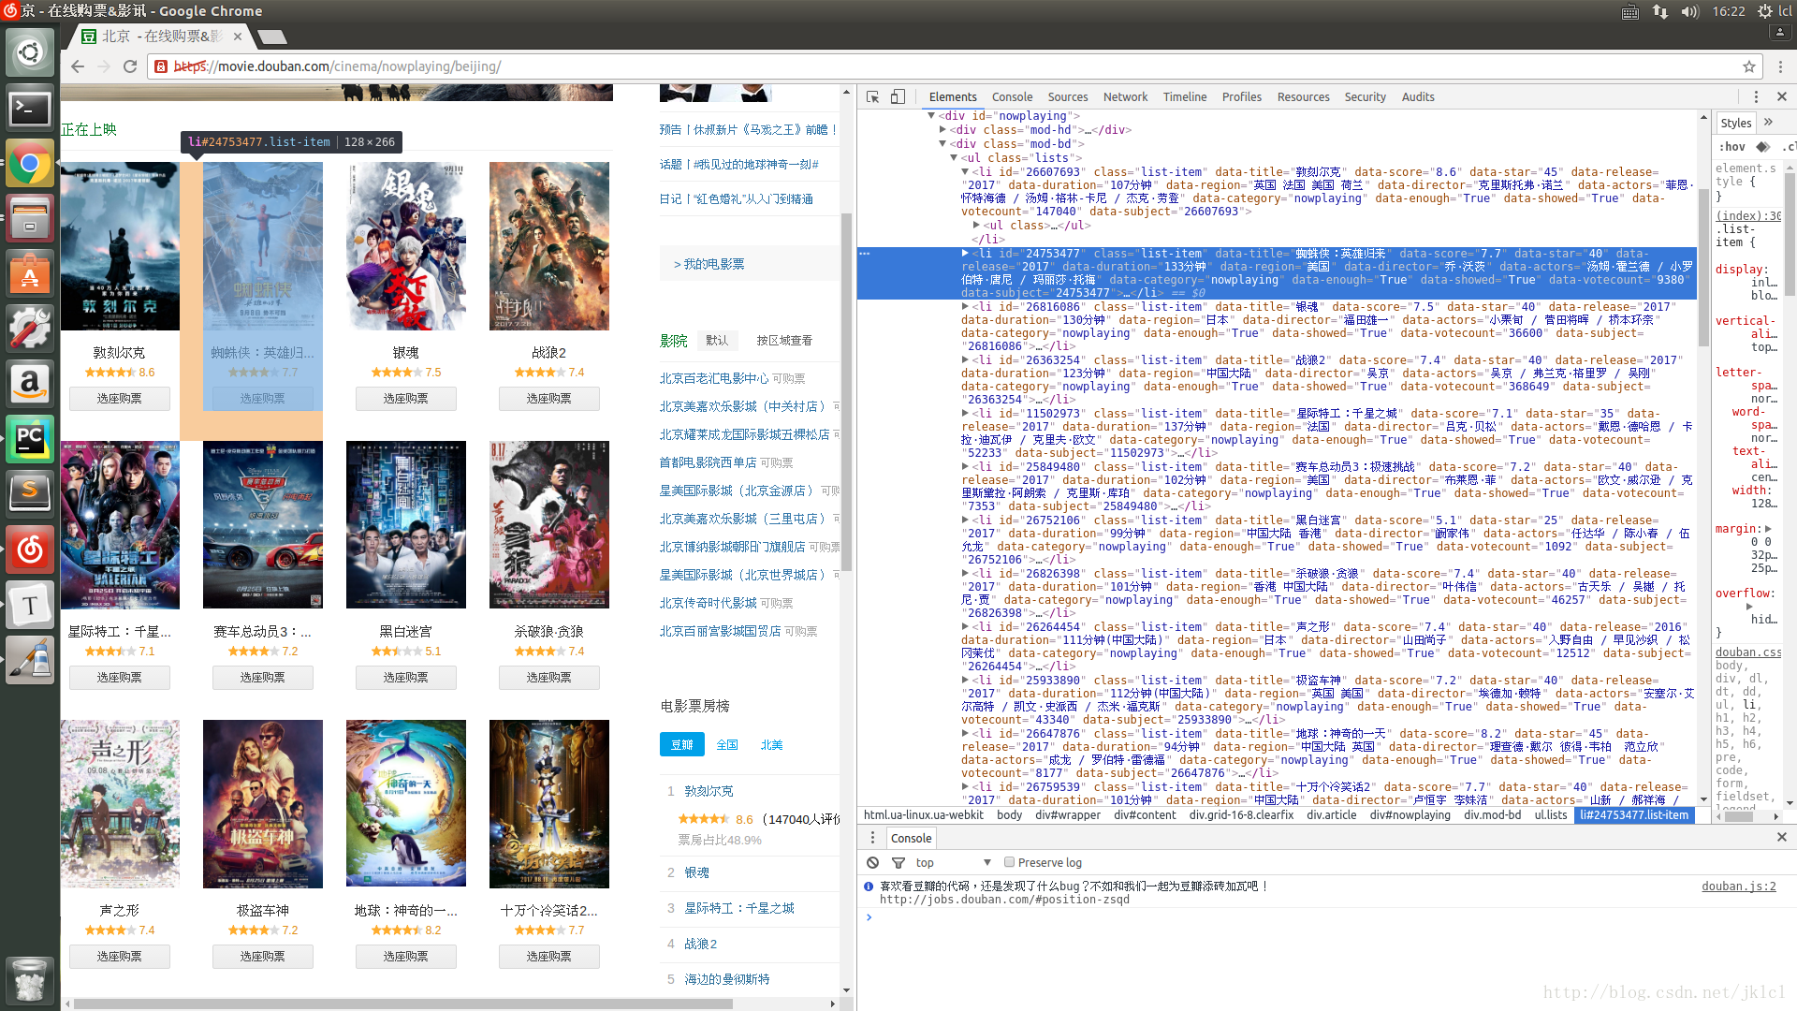The height and width of the screenshot is (1011, 1797).
Task: Switch to Sources tab
Action: (1067, 96)
